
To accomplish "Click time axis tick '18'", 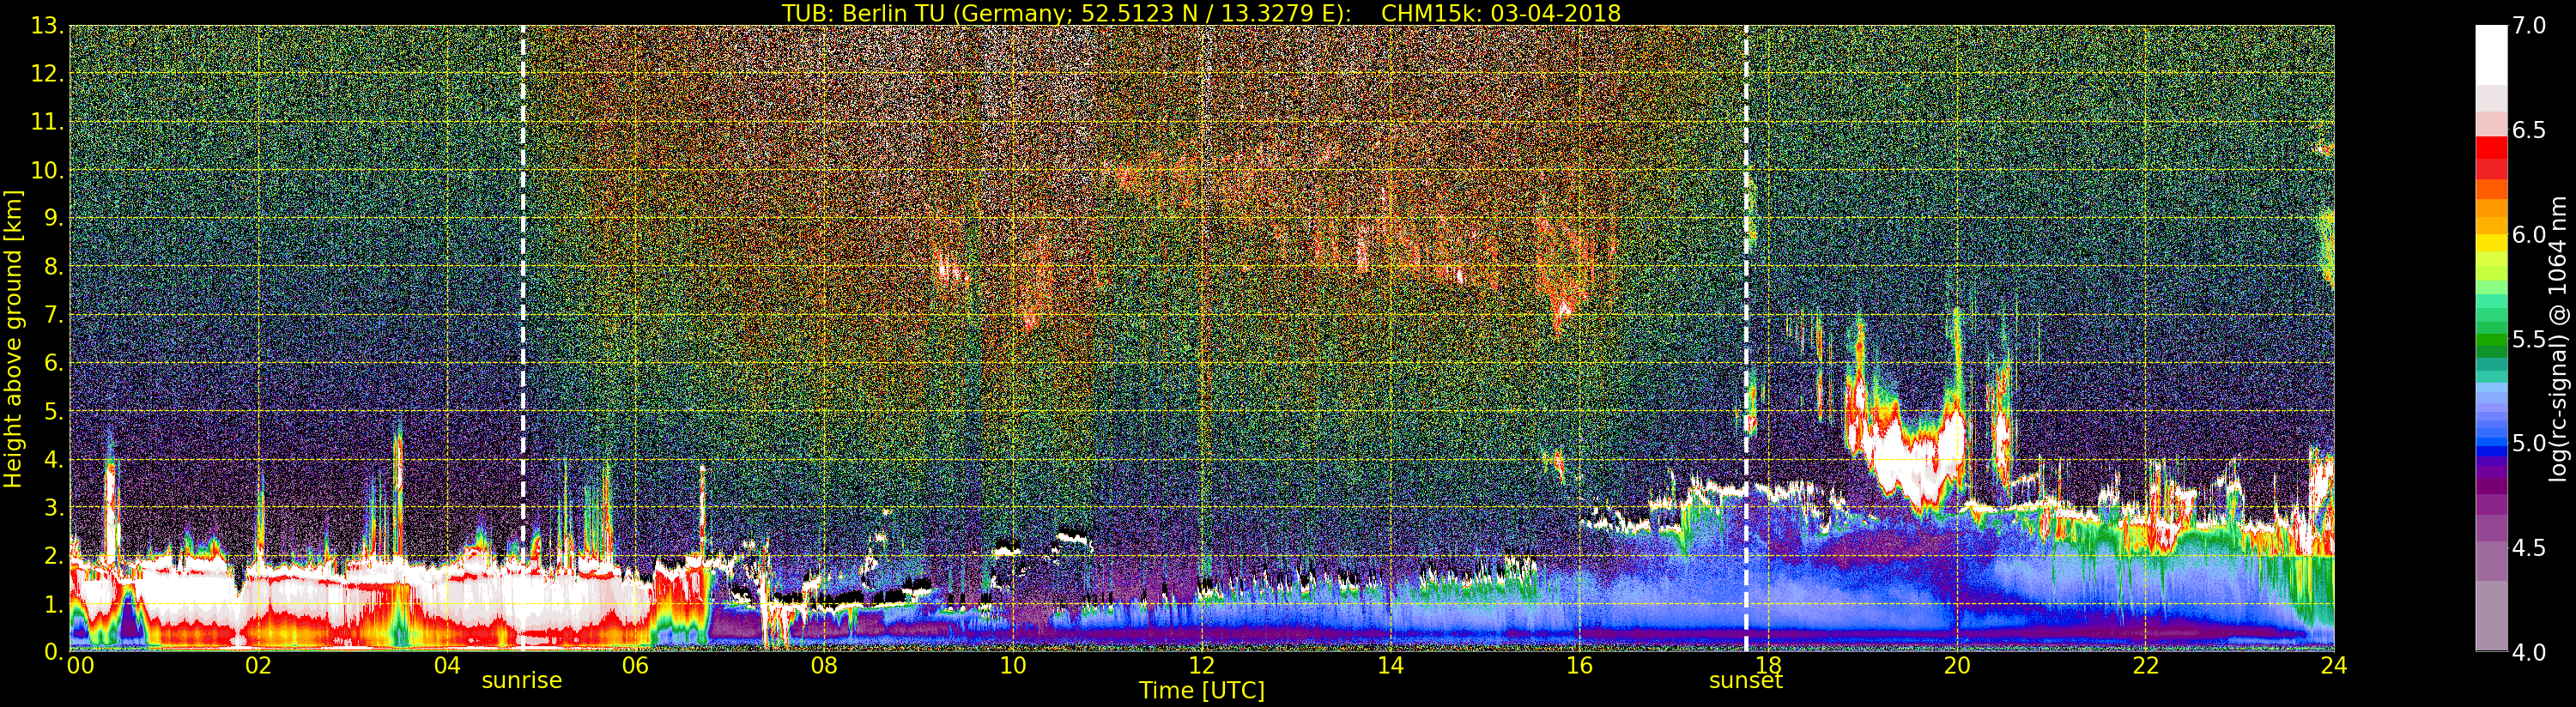I will click(x=1768, y=665).
